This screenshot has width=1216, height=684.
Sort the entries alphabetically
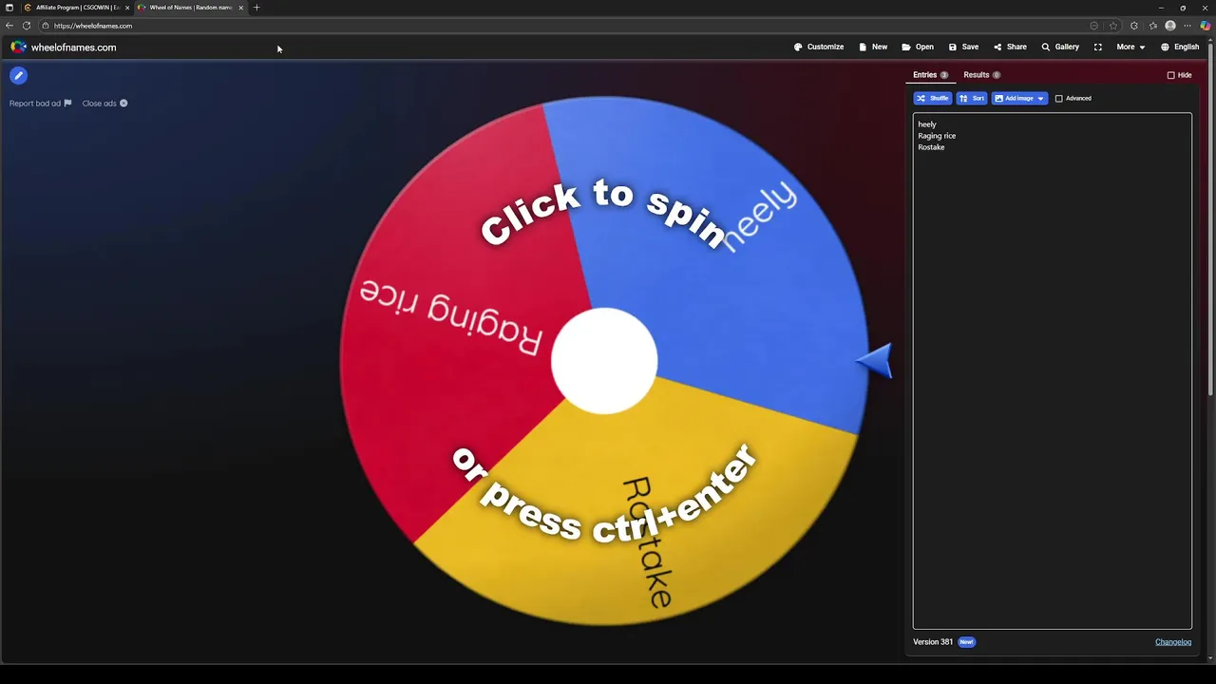pyautogui.click(x=972, y=99)
